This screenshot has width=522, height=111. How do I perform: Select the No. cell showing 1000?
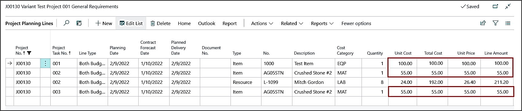(x=277, y=63)
